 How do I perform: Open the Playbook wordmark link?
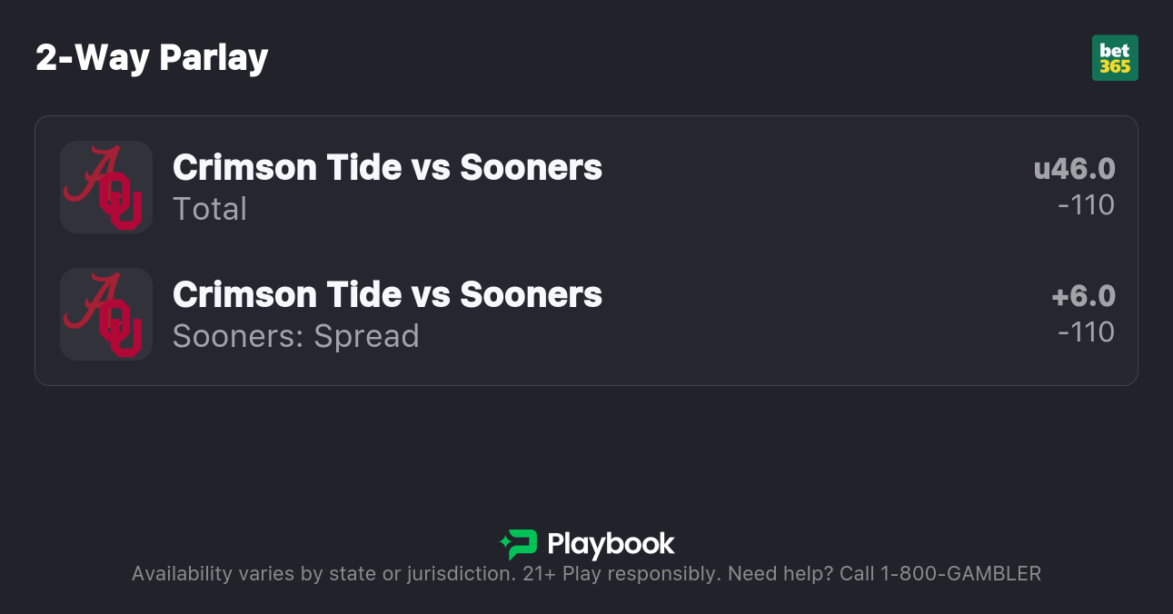611,544
